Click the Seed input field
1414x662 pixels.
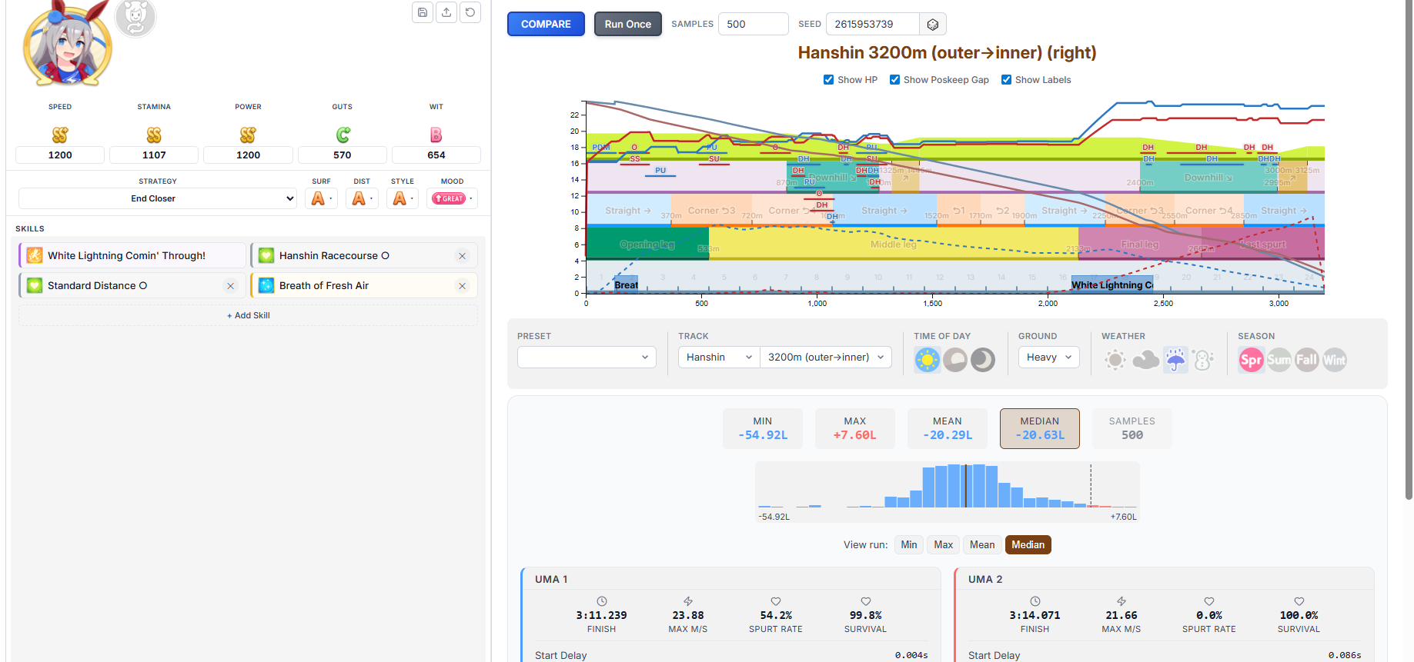click(x=873, y=24)
